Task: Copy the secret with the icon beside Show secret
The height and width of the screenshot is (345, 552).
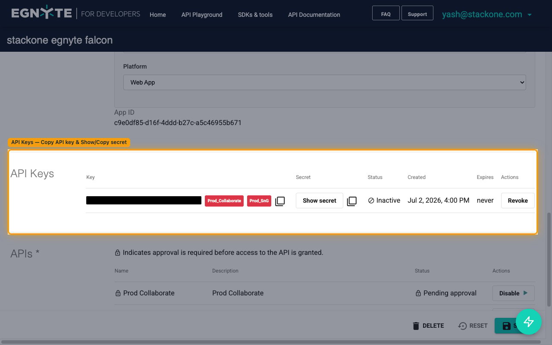Action: (352, 201)
